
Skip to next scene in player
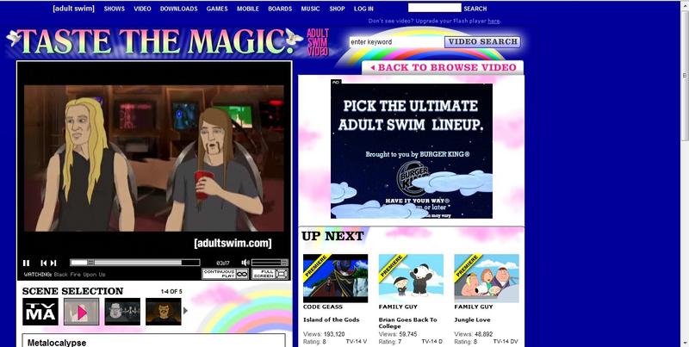click(53, 263)
